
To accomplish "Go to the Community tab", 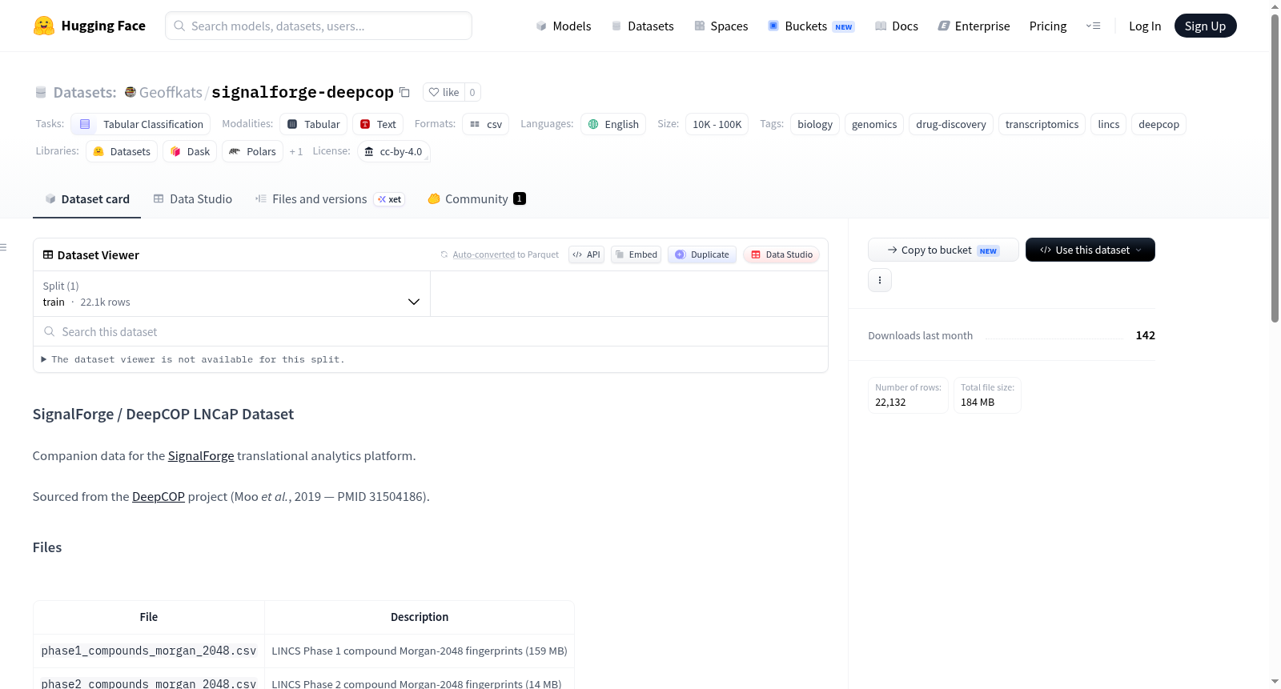I will (x=476, y=199).
